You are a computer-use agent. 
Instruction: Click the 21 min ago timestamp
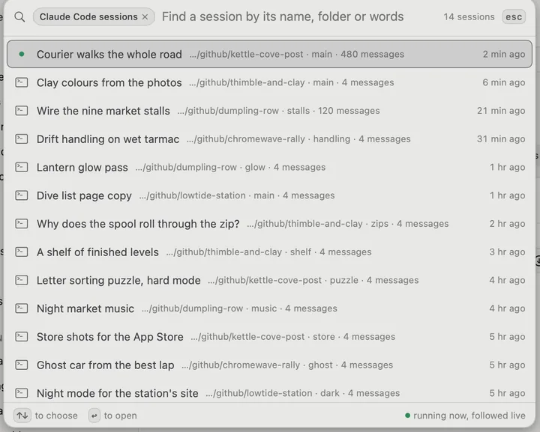tap(501, 111)
